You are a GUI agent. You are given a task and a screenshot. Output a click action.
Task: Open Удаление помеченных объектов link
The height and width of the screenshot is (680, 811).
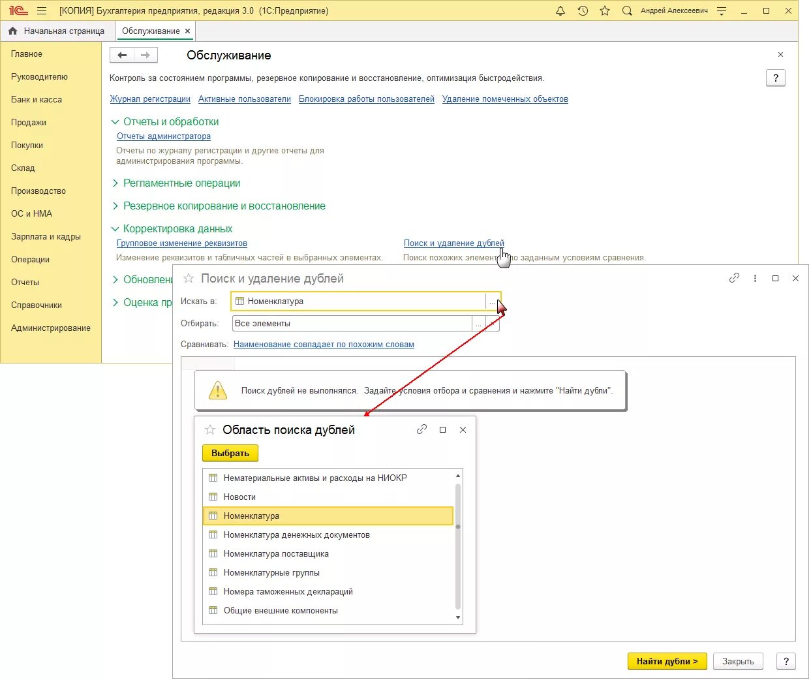point(505,99)
